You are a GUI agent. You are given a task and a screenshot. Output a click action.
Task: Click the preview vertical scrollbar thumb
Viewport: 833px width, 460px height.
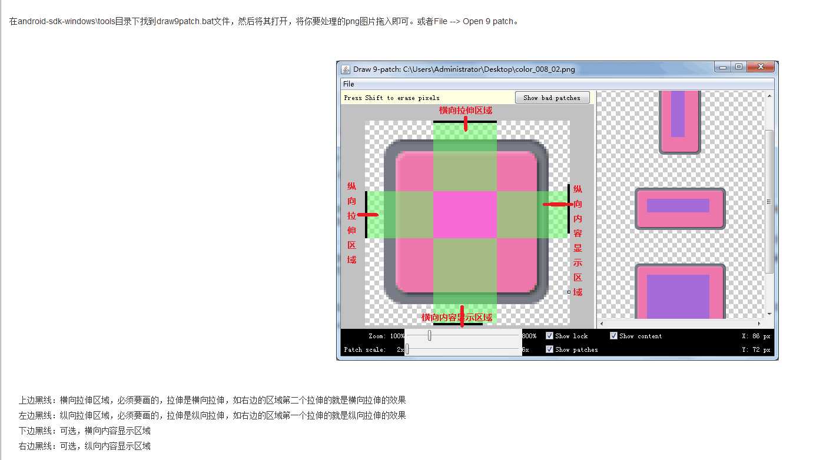(769, 202)
